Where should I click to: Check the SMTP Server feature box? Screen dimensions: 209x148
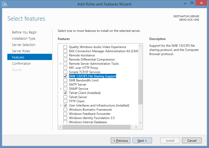click(x=65, y=85)
